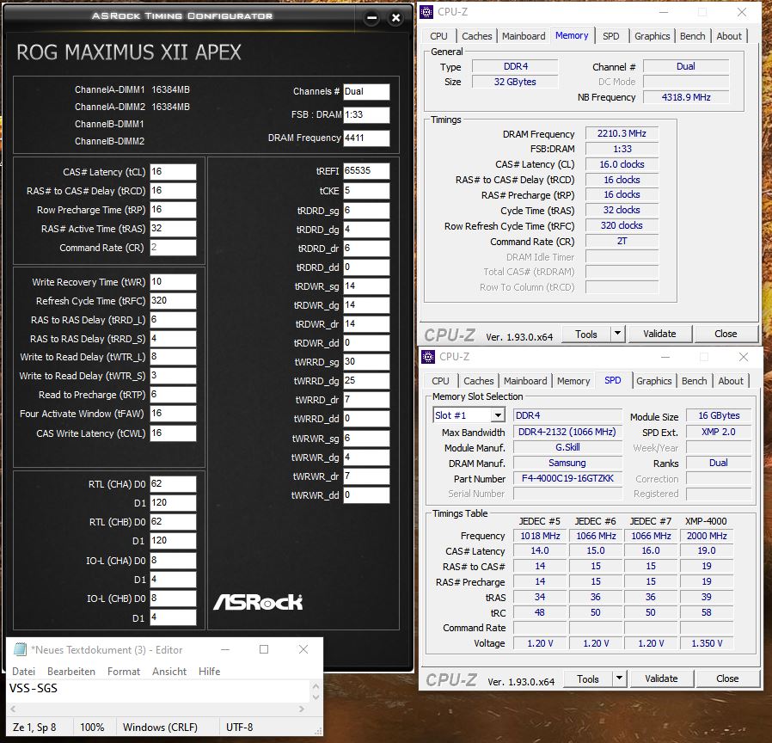Open the Datei menu in the editor

(x=23, y=671)
